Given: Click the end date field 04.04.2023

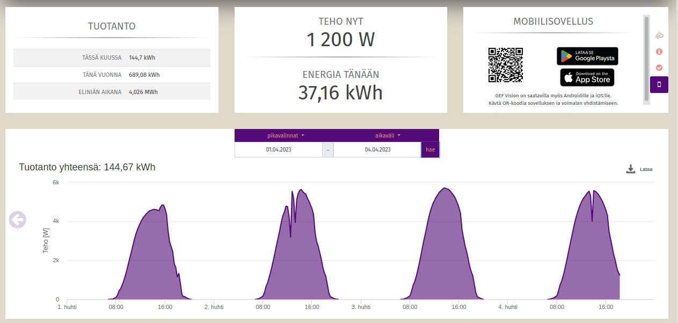Looking at the screenshot, I should tap(377, 150).
